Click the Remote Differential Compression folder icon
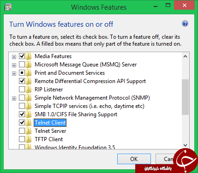The image size is (198, 173). coord(29,81)
